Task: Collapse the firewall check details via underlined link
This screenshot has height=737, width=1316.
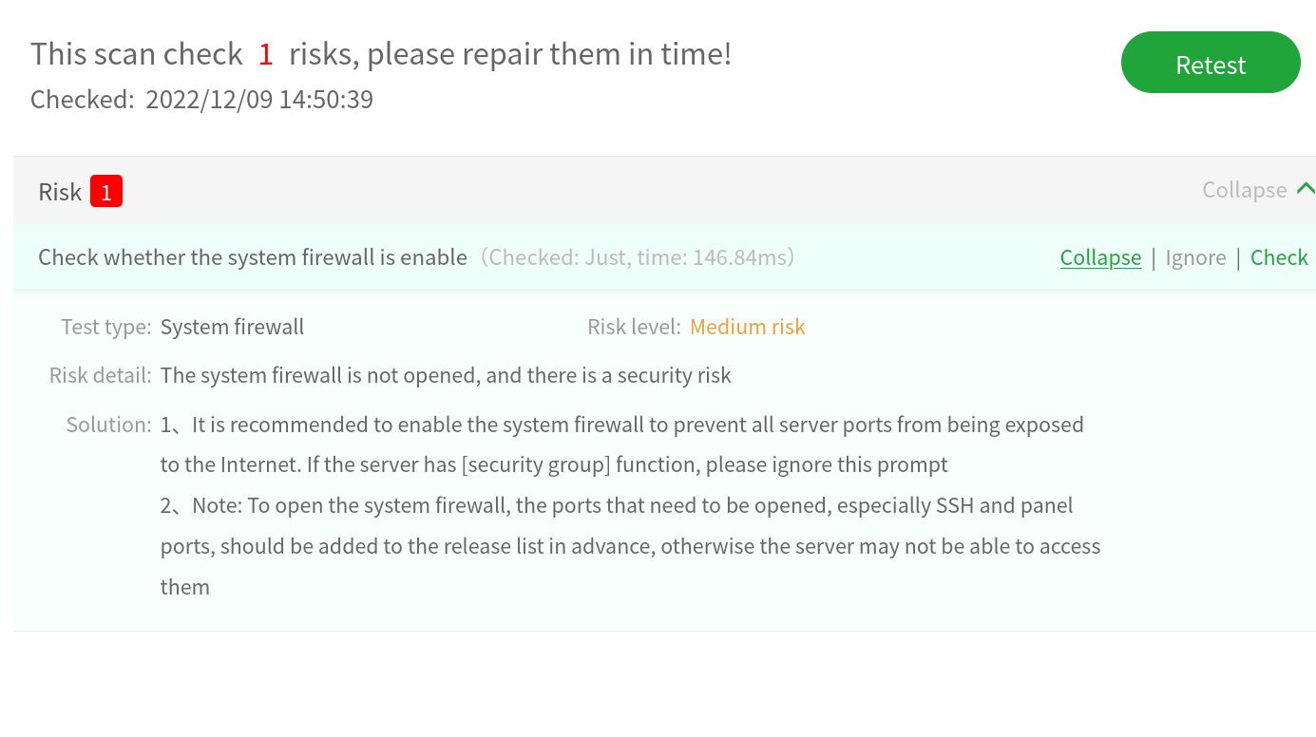Action: [x=1100, y=257]
